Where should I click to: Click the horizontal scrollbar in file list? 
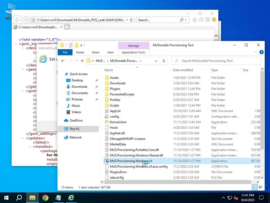[x=177, y=182]
